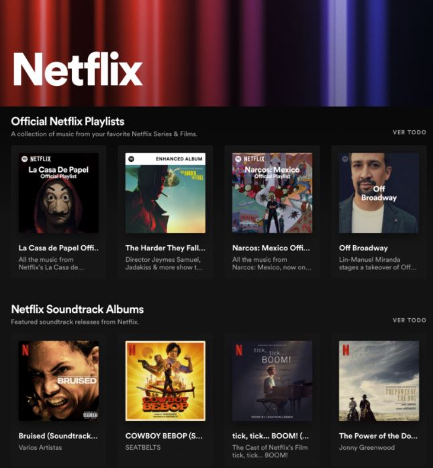Click 'Director Jeymes Samuel, Jadakiss' description

(164, 264)
